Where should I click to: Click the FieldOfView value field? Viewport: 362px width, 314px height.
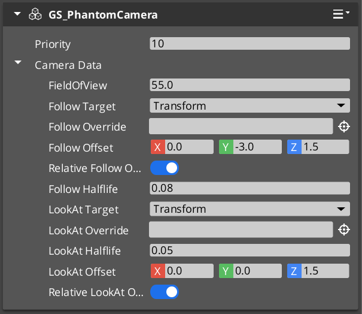249,85
